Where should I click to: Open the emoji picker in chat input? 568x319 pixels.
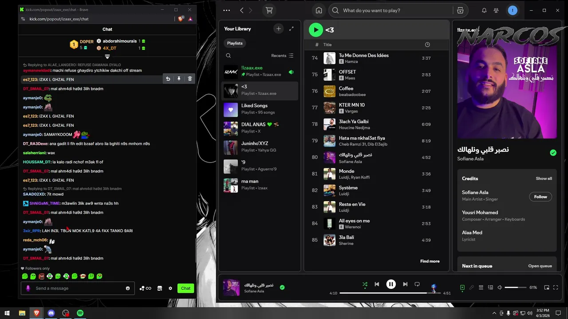tap(128, 288)
